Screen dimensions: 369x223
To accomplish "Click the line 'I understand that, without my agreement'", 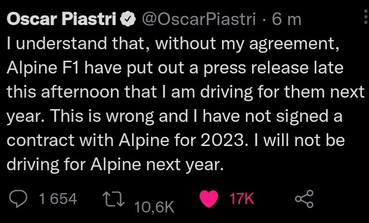I will coord(173,44).
